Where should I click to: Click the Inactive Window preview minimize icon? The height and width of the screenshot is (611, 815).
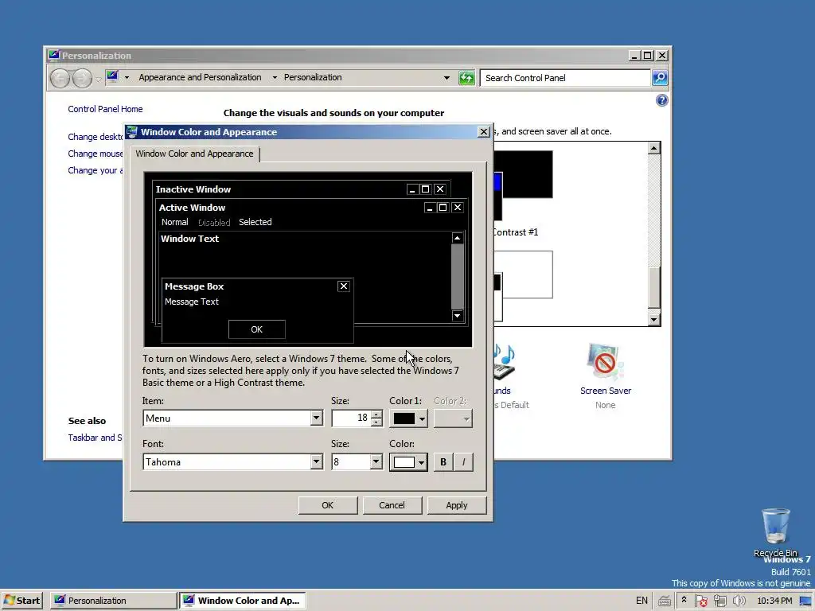click(412, 189)
